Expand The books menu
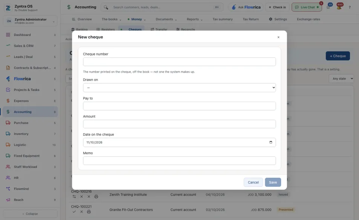The image size is (359, 220). [x=111, y=19]
